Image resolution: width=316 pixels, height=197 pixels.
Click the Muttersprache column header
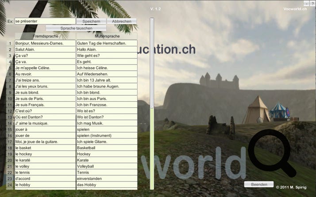click(x=107, y=36)
